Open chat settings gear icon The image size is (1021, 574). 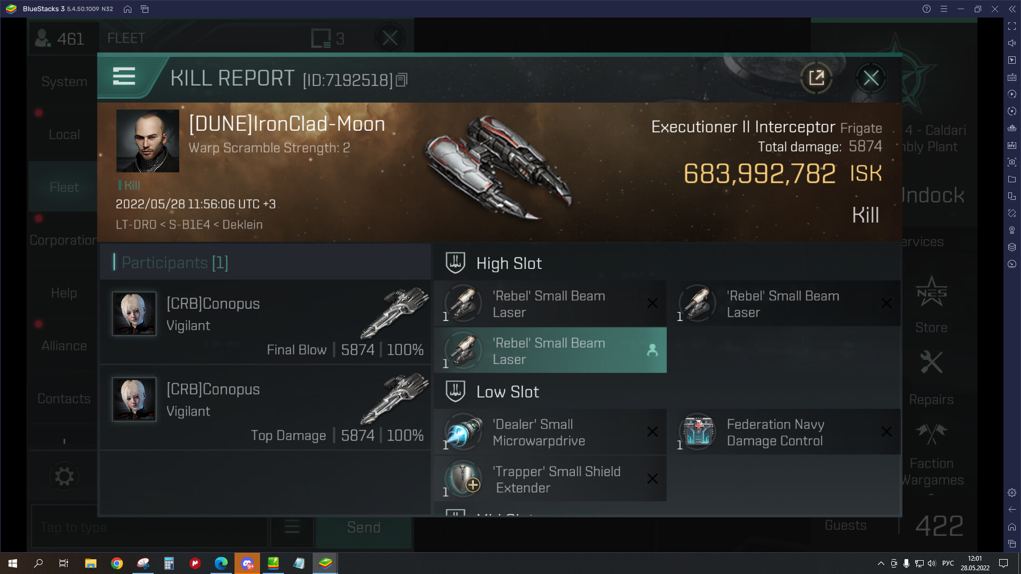point(64,476)
